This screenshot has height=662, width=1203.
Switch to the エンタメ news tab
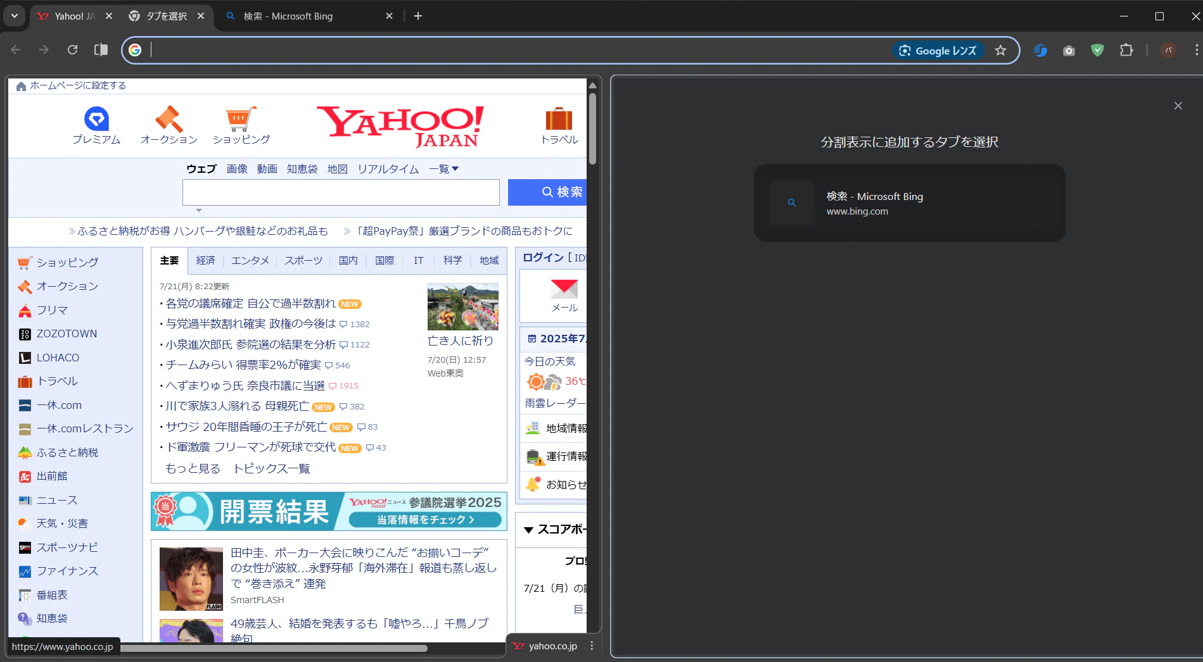pyautogui.click(x=250, y=261)
